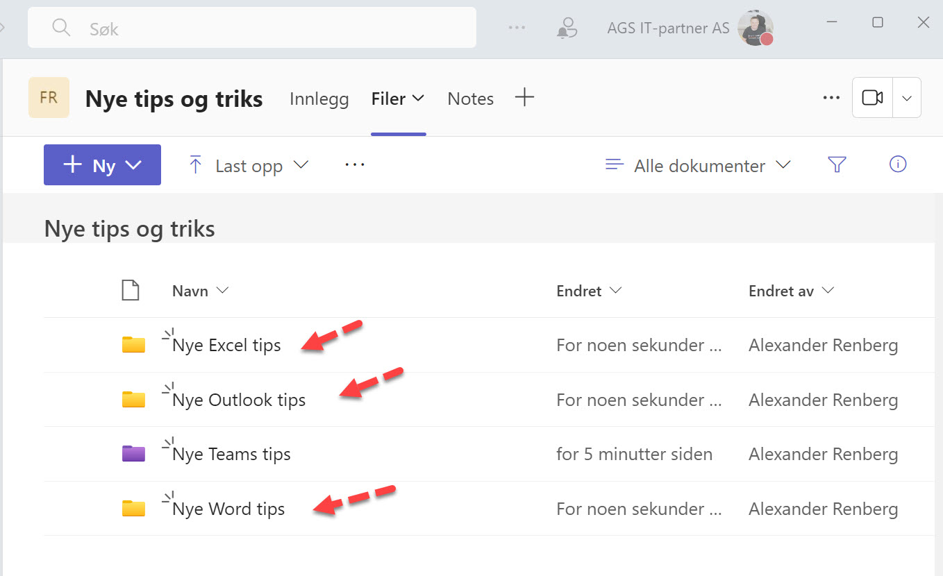Click the purple folder icon for Nye Teams tips
The image size is (943, 576).
[x=133, y=453]
